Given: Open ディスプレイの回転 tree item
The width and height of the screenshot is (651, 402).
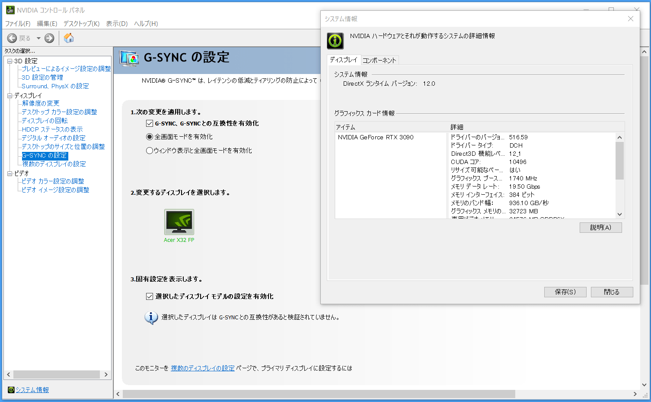Looking at the screenshot, I should (45, 121).
